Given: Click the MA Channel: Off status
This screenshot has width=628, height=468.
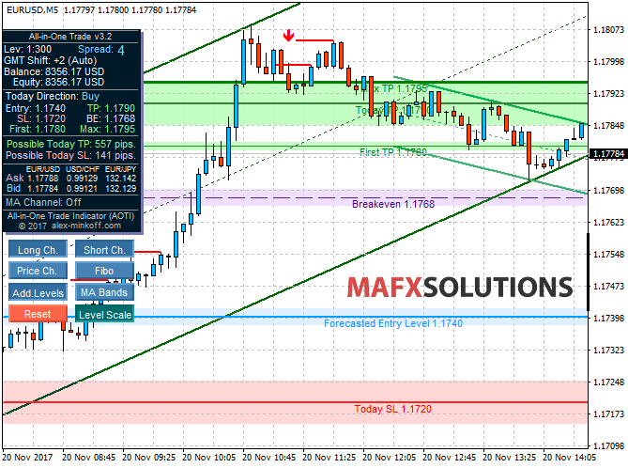Looking at the screenshot, I should pyautogui.click(x=43, y=202).
